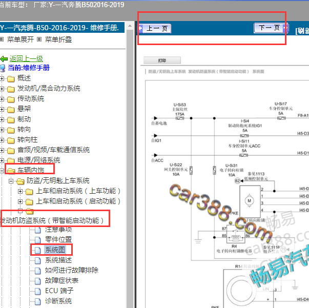This screenshot has height=308, width=309.
Task: Click the 打印 print button
Action: point(162,60)
